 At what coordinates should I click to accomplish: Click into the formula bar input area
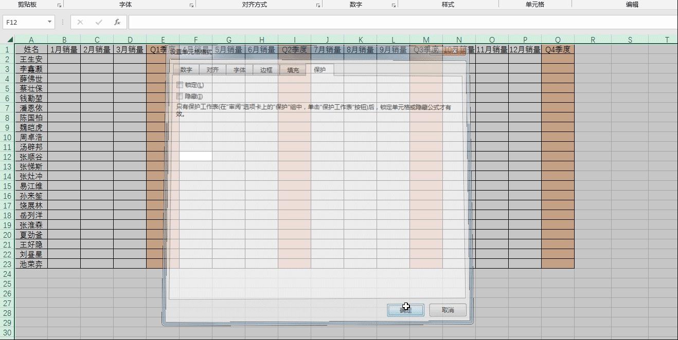pos(403,22)
